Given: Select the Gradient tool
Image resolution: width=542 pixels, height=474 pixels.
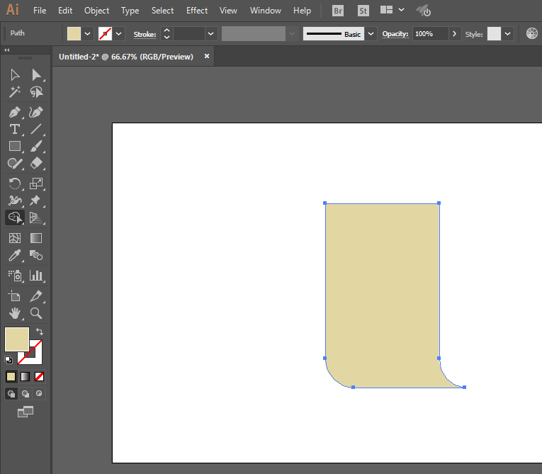Looking at the screenshot, I should click(x=36, y=238).
